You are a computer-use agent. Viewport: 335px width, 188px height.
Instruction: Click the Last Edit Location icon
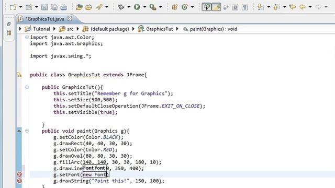pyautogui.click(x=292, y=7)
